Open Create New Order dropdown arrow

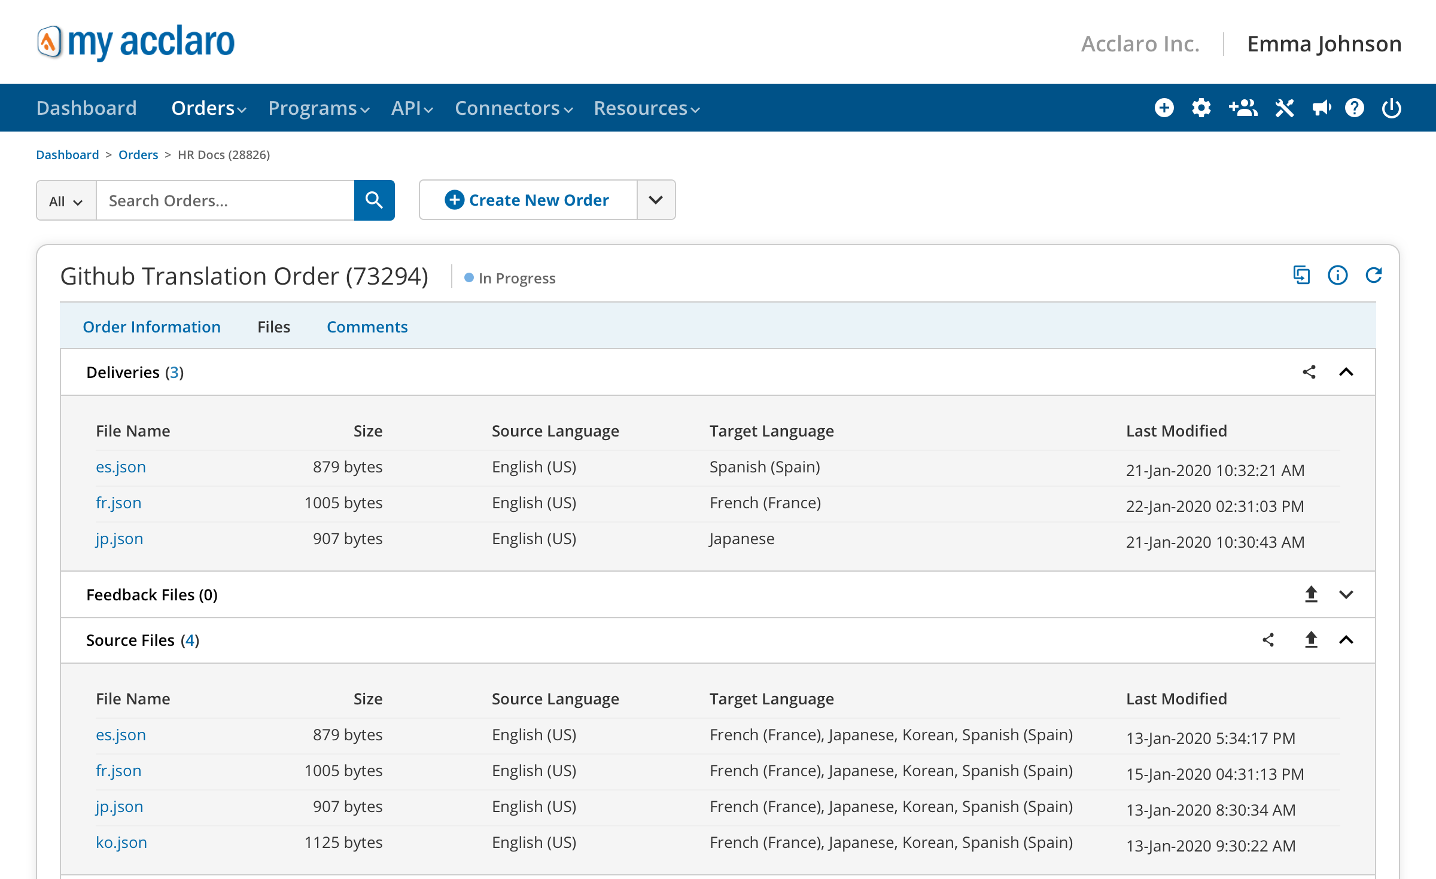click(x=656, y=200)
